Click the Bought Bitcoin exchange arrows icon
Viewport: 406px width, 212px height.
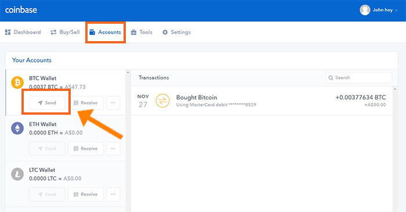pos(162,101)
